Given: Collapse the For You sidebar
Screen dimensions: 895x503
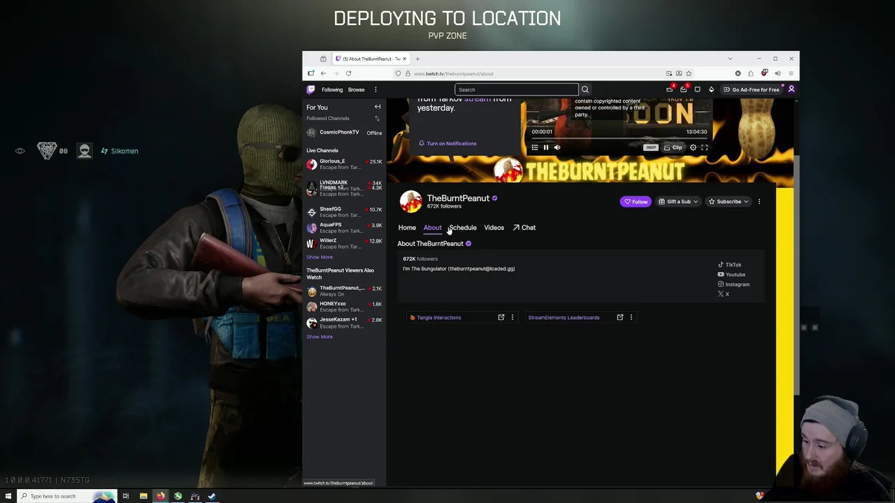Looking at the screenshot, I should click(378, 107).
